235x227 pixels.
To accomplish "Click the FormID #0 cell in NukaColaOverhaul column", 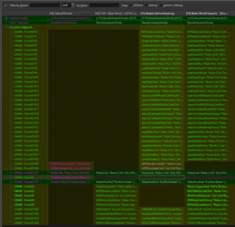I will (x=162, y=32).
